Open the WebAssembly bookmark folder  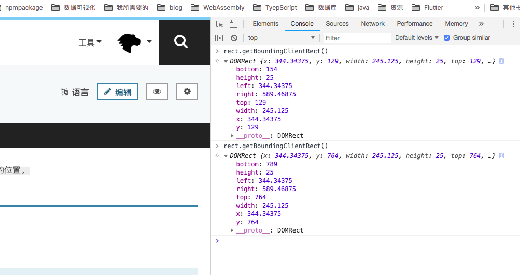tap(218, 8)
